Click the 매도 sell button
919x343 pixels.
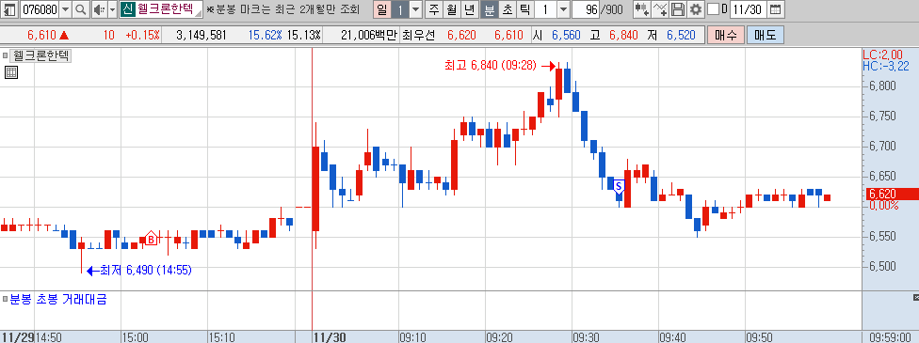[765, 35]
